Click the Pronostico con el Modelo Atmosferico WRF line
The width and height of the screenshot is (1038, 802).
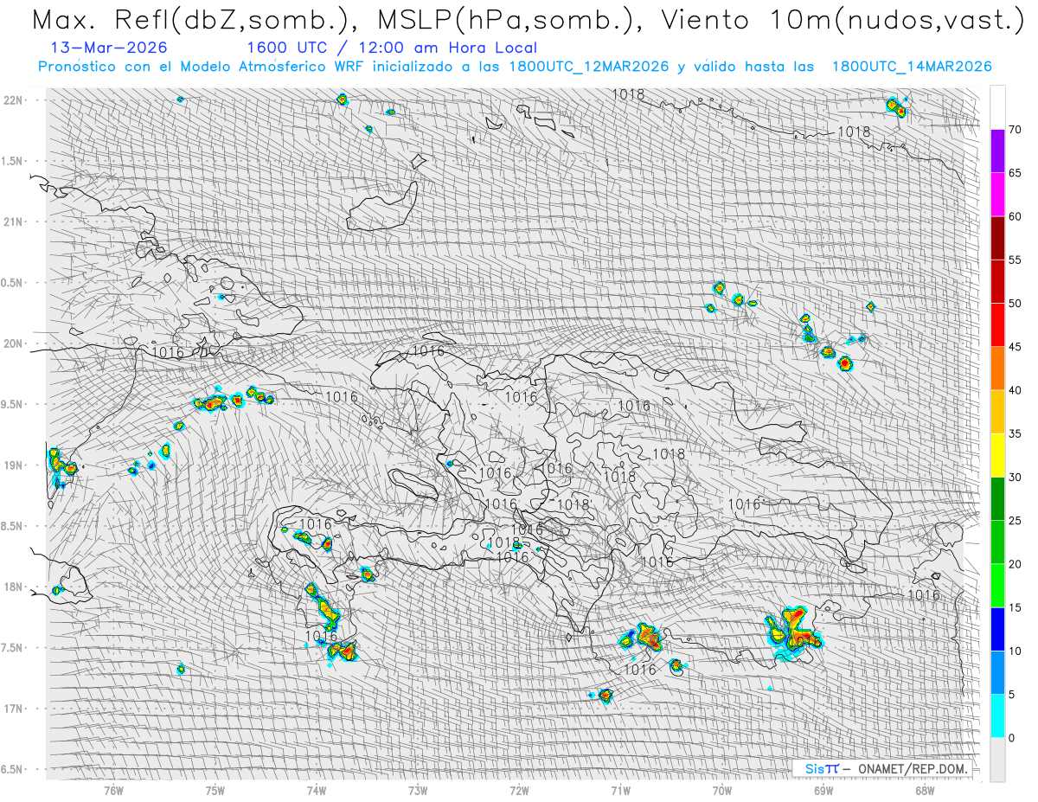[x=515, y=67]
